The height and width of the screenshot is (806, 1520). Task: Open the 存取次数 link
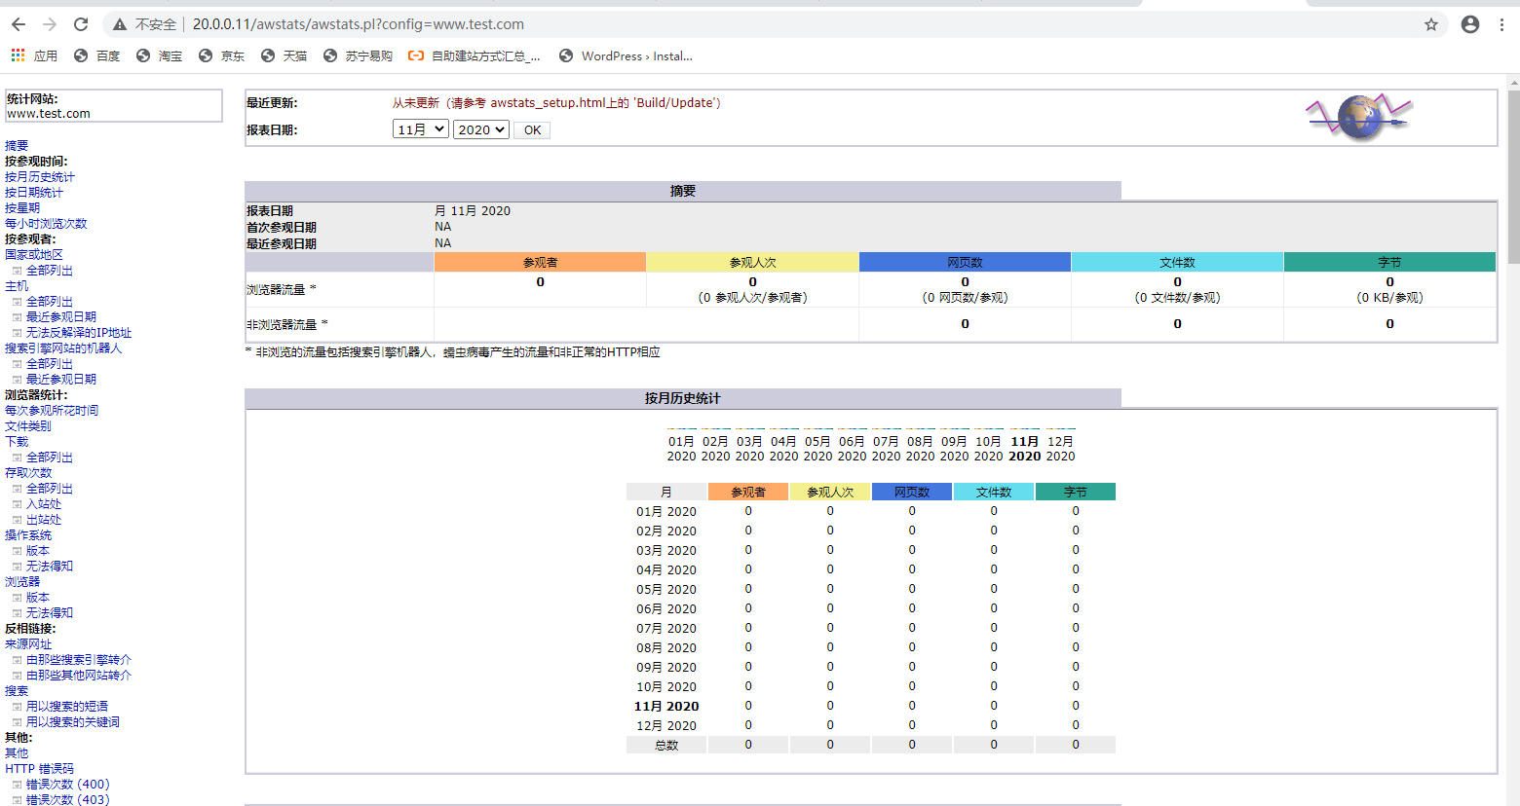28,473
